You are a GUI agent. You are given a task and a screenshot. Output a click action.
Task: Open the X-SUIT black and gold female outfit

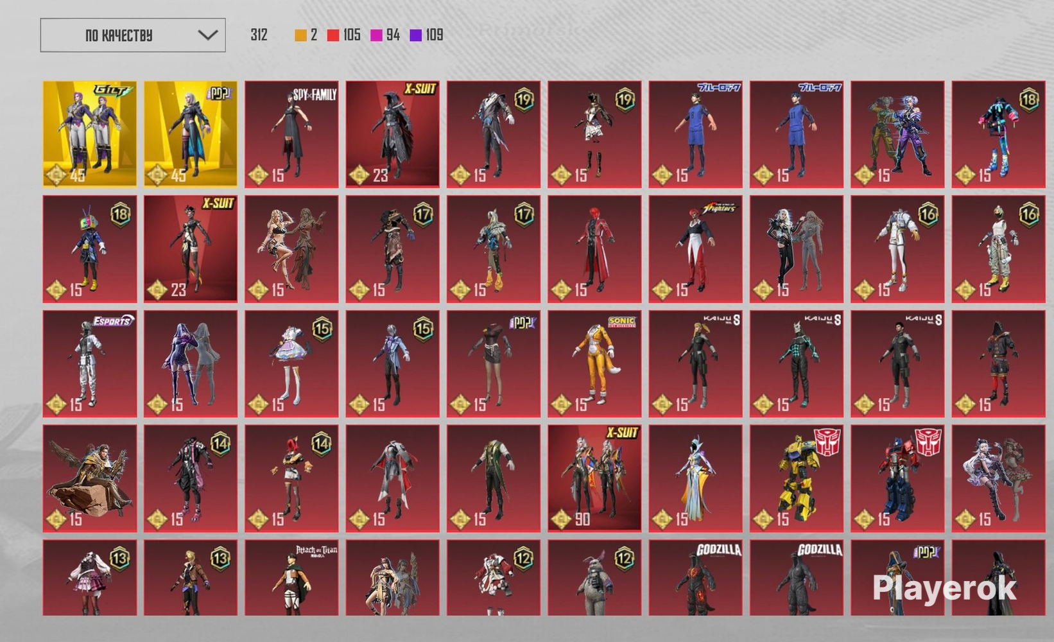point(191,249)
